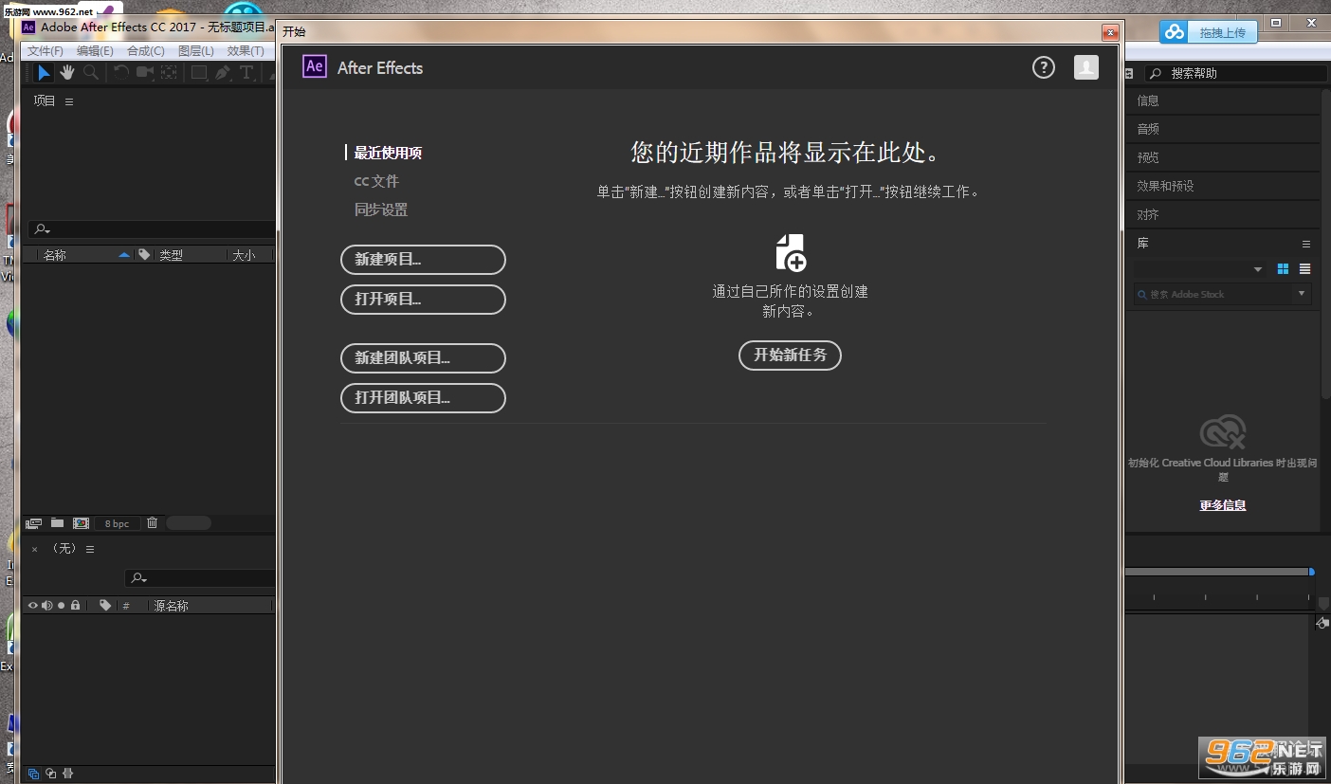This screenshot has height=784, width=1331.
Task: Click the 8 bpc color depth control
Action: click(x=117, y=522)
